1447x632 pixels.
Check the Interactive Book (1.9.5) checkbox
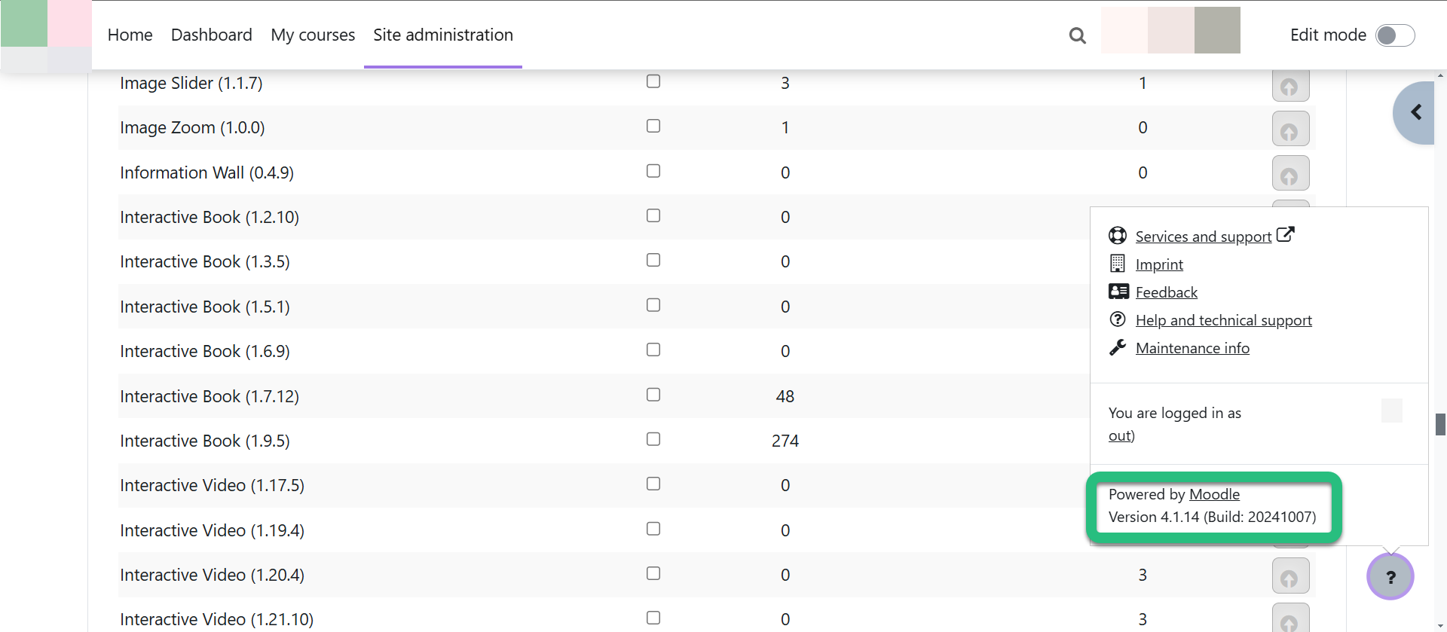click(x=653, y=439)
